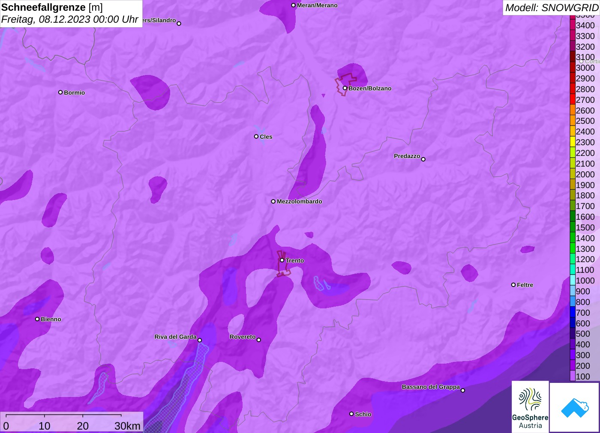Image resolution: width=600 pixels, height=433 pixels.
Task: Pick the yellow 2300 legend swatch
Action: [573, 142]
